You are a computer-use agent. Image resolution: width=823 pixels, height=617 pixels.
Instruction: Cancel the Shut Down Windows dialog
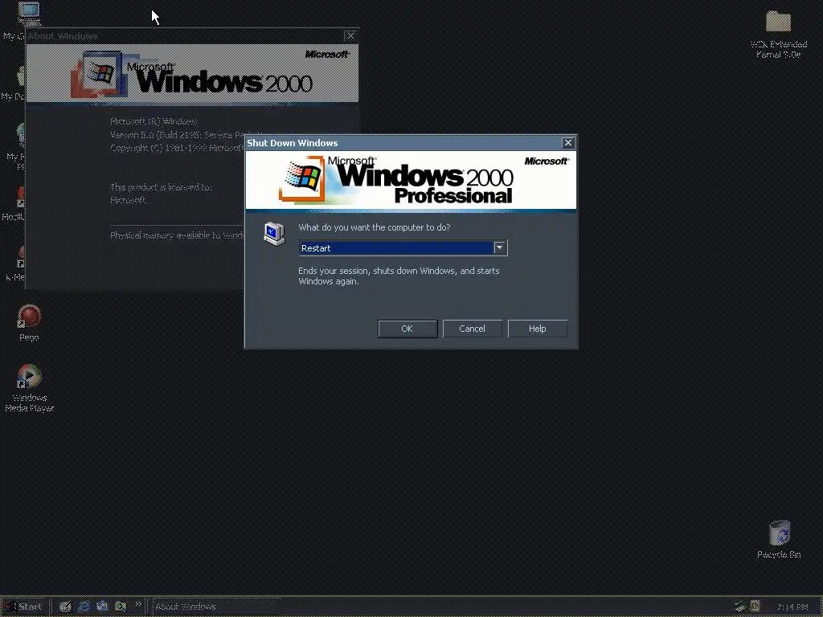[x=473, y=329]
